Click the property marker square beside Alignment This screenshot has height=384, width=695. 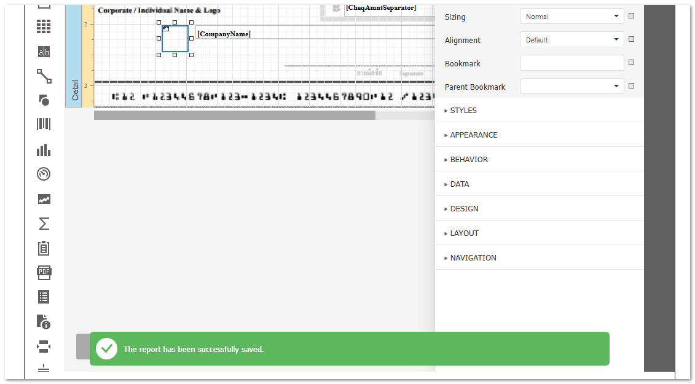[631, 39]
